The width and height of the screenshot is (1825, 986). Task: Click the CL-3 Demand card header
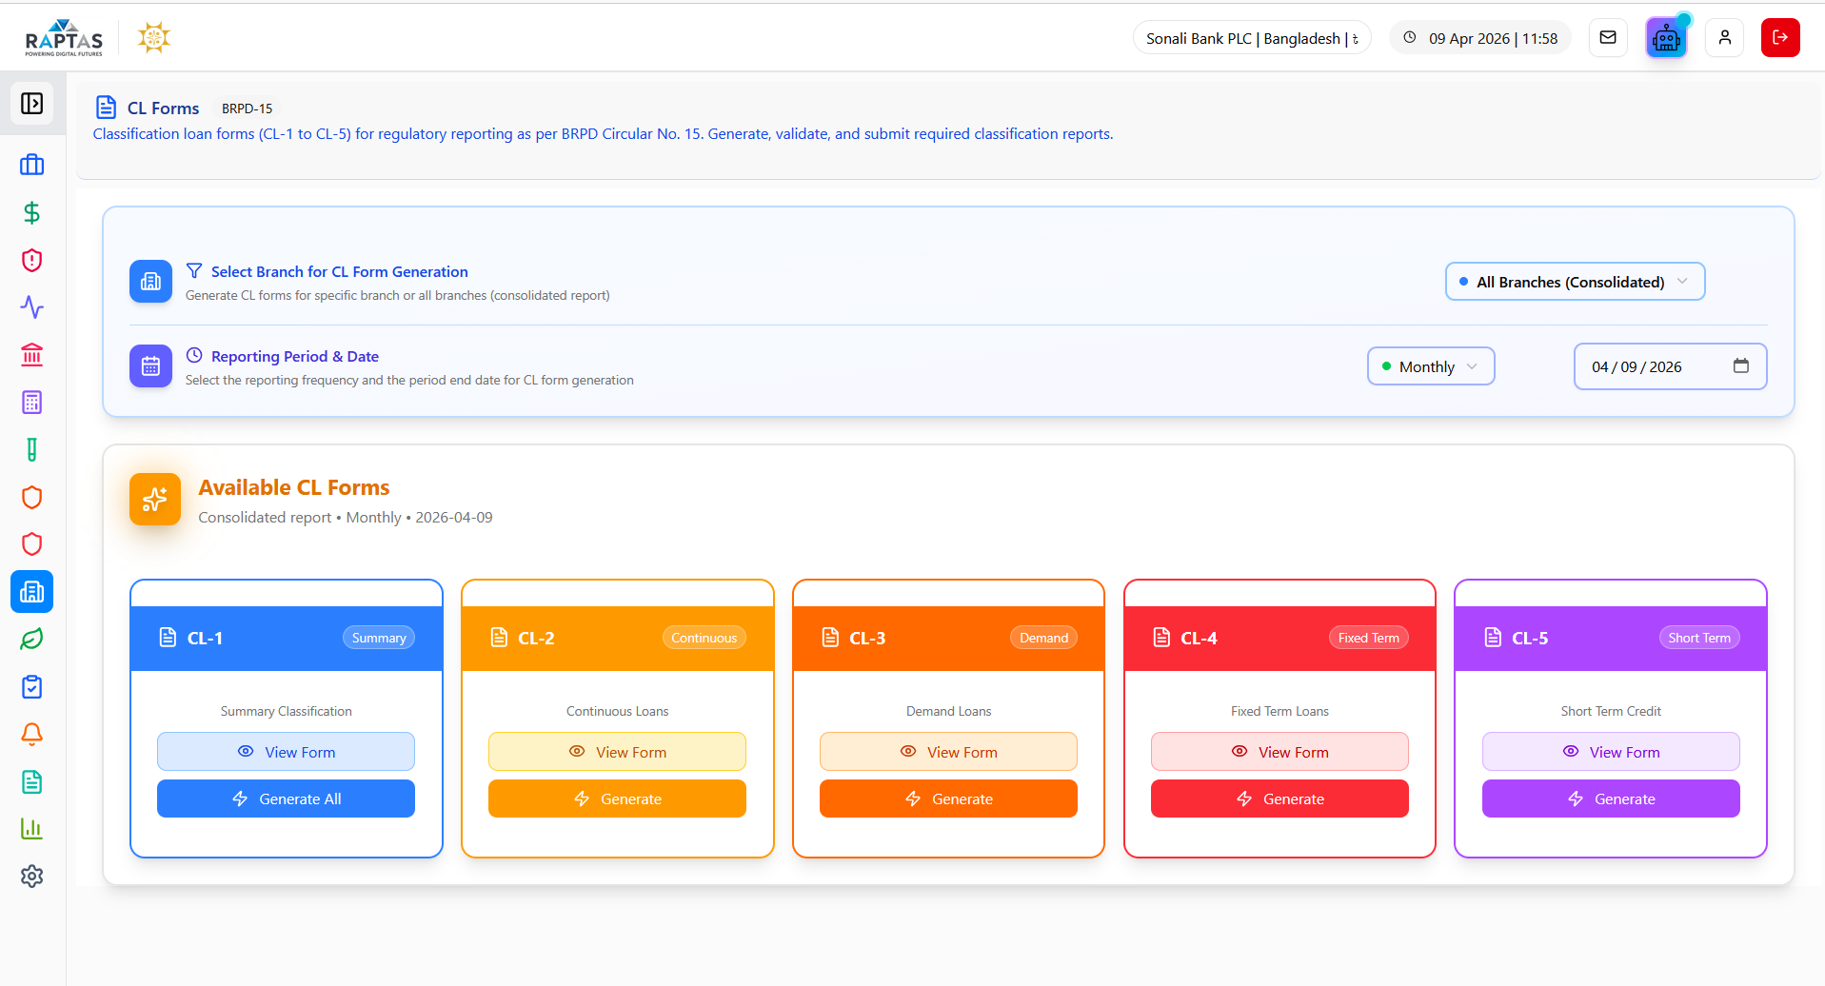[948, 638]
